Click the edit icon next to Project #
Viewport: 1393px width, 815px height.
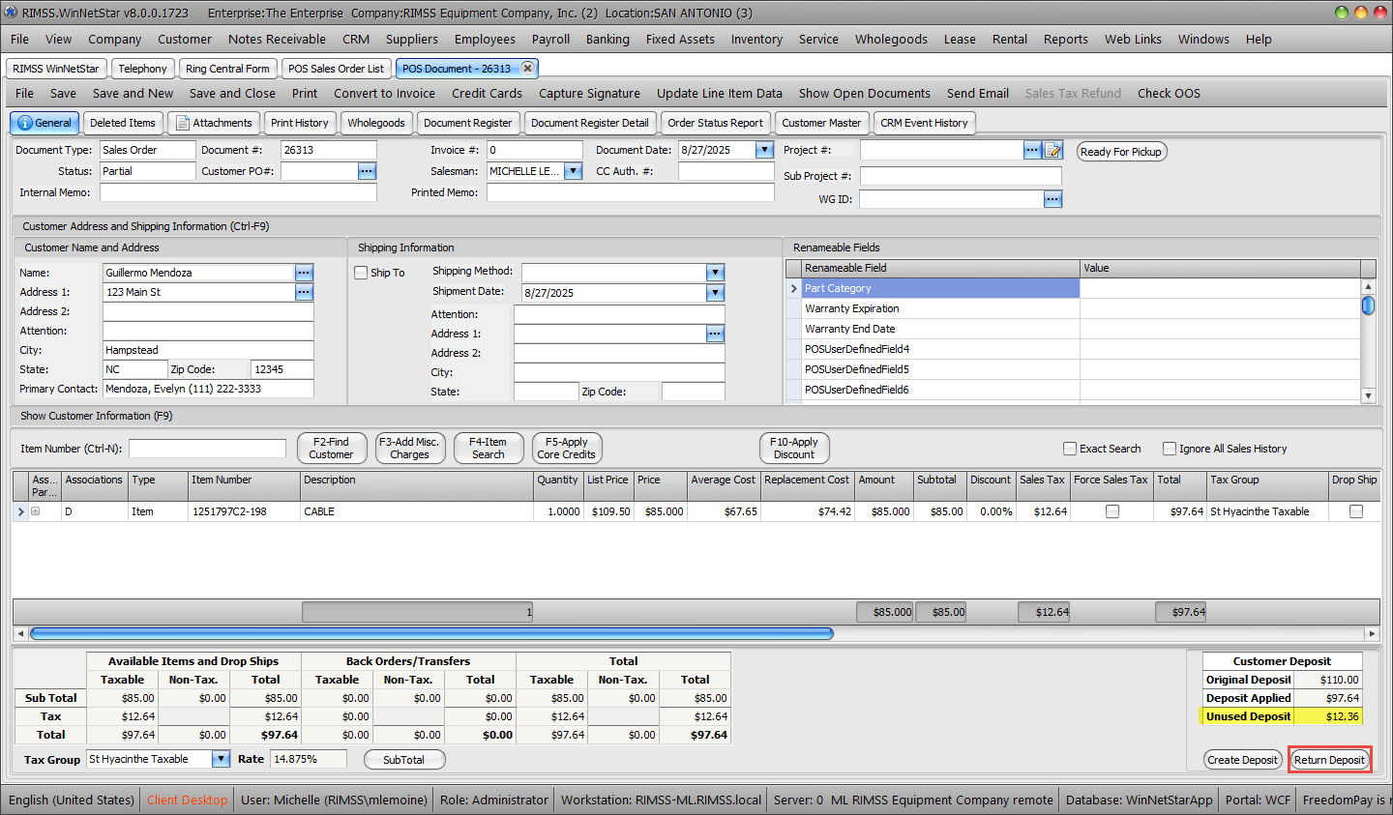pos(1053,151)
